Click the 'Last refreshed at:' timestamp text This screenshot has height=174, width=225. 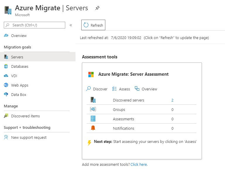pyautogui.click(x=111, y=38)
